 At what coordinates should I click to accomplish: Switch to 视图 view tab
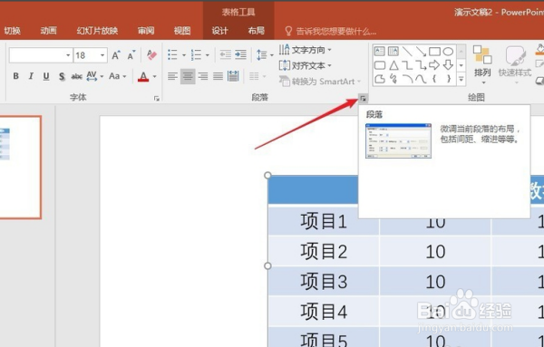coord(182,31)
